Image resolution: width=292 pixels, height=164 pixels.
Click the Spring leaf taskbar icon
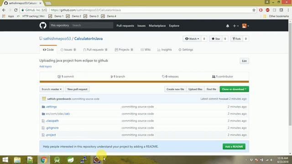click(x=70, y=160)
